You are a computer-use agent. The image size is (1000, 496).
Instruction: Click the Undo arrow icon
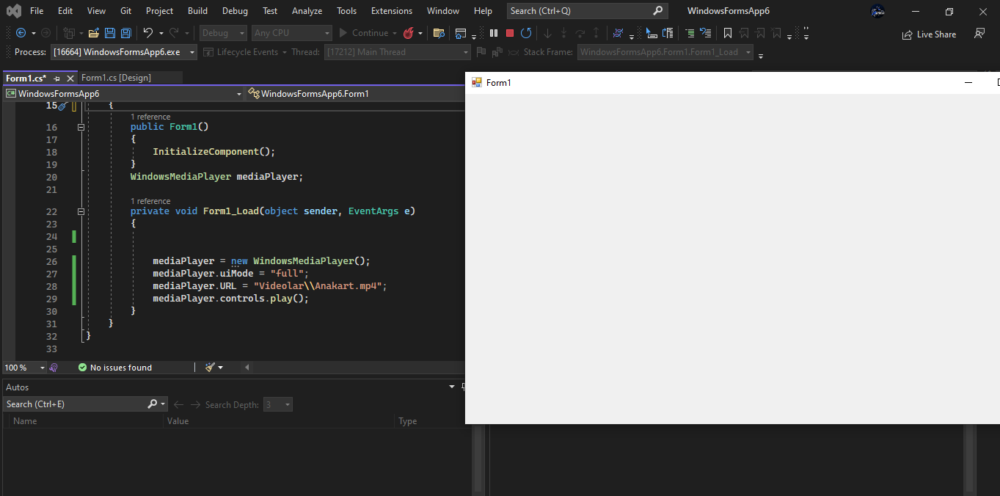(x=147, y=33)
